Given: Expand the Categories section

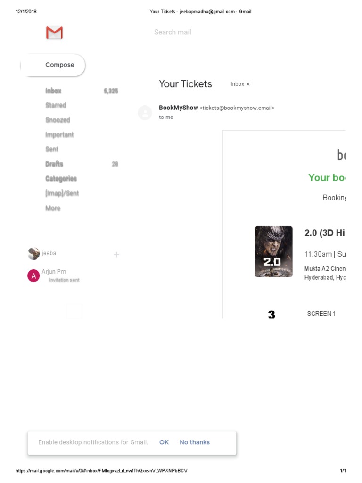Looking at the screenshot, I should [x=61, y=178].
